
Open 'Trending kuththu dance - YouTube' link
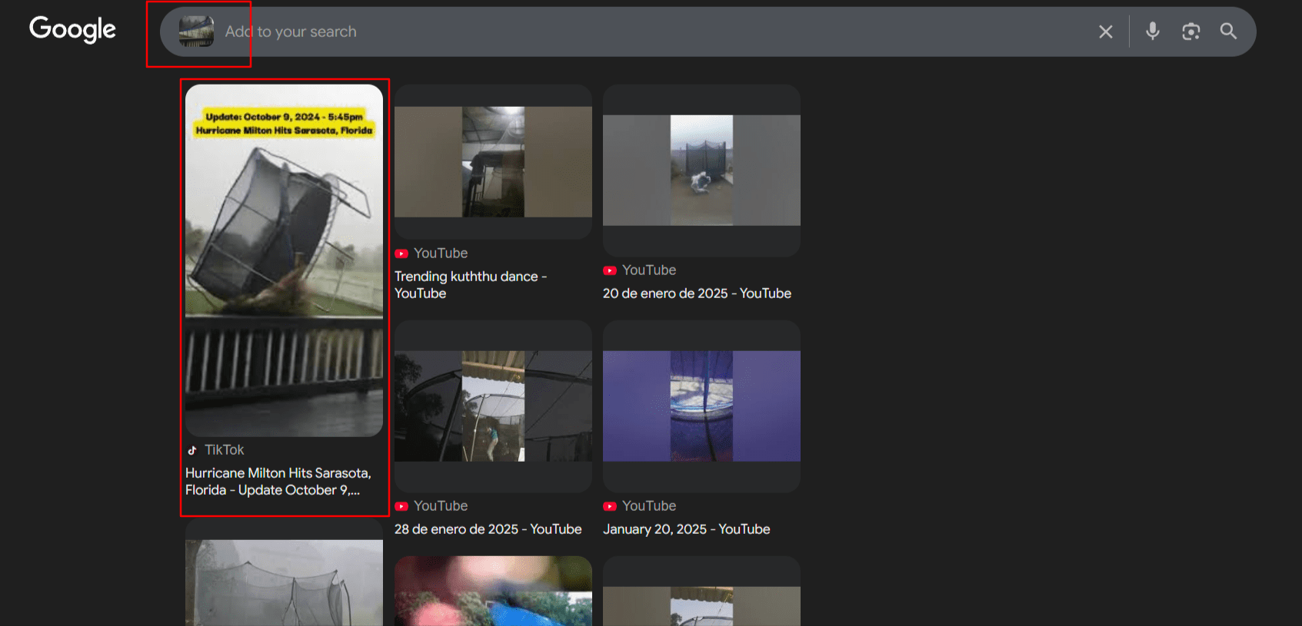point(470,284)
